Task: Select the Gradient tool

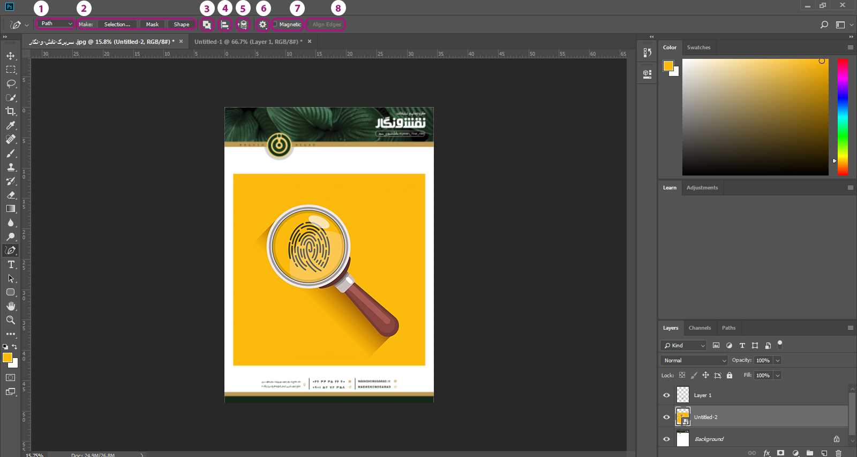Action: click(x=11, y=209)
